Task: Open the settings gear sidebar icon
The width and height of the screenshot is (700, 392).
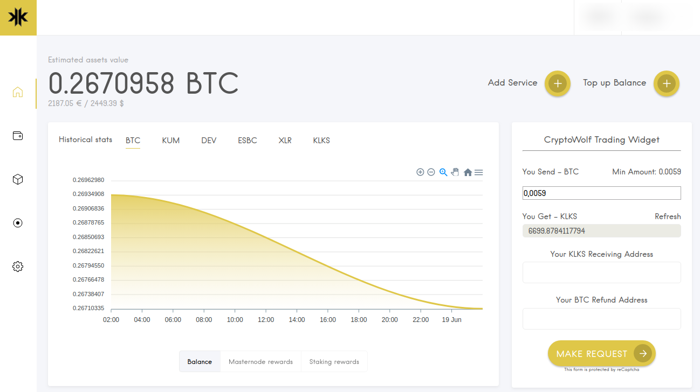Action: [x=18, y=267]
